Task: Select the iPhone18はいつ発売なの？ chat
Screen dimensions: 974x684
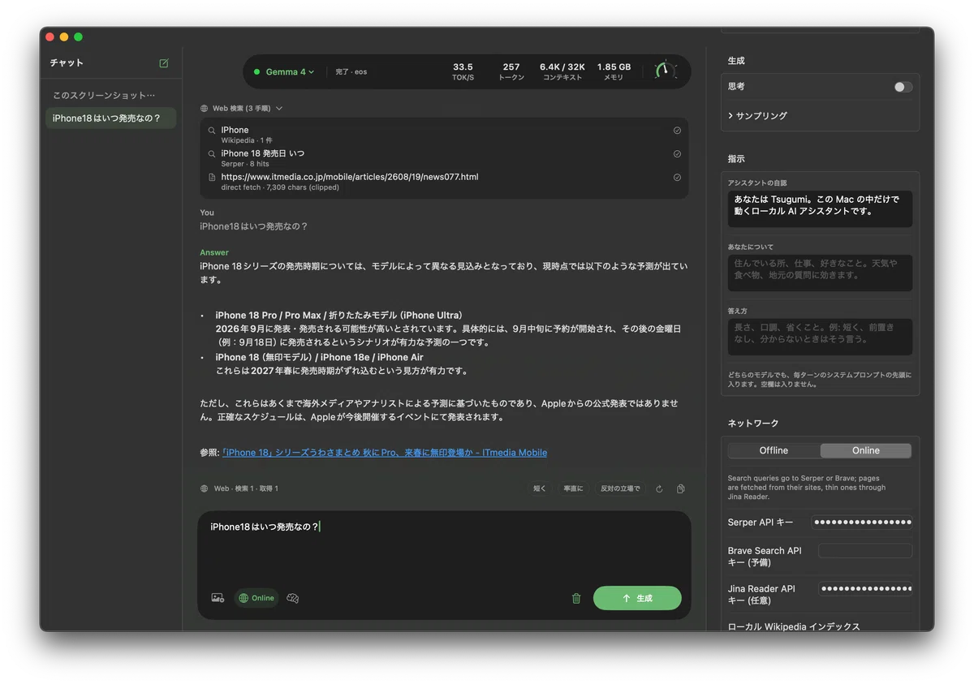Action: 110,118
